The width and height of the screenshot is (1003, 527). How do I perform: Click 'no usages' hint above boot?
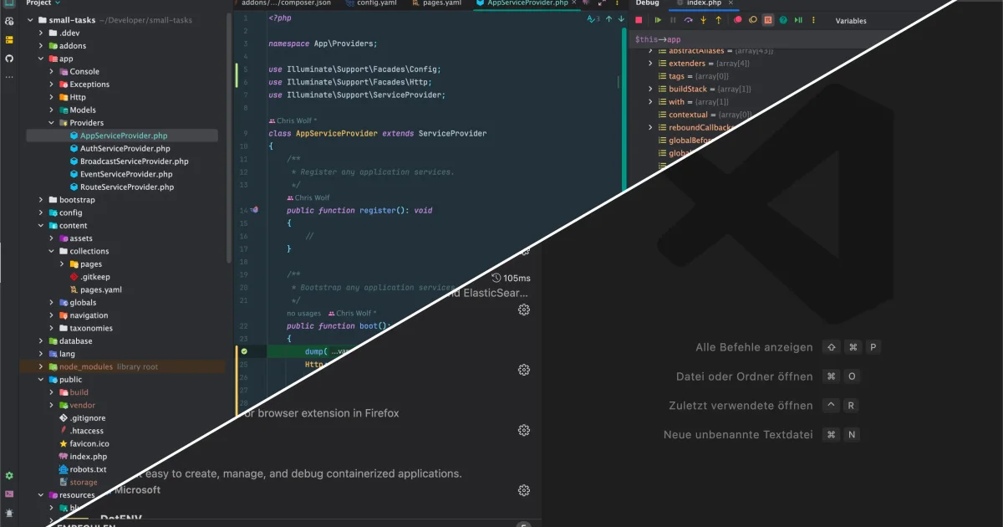303,314
